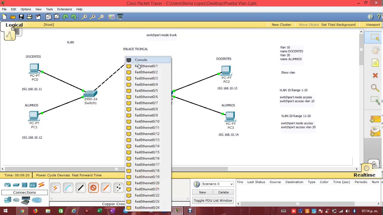This screenshot has width=383, height=215.
Task: Open the custom devices dialog icon
Action: (x=120, y=17)
